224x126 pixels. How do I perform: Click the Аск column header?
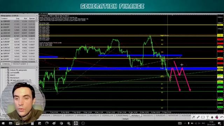(26, 19)
